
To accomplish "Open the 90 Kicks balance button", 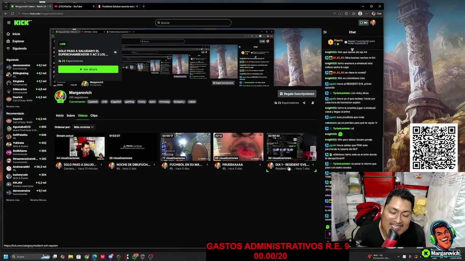I will point(363,22).
